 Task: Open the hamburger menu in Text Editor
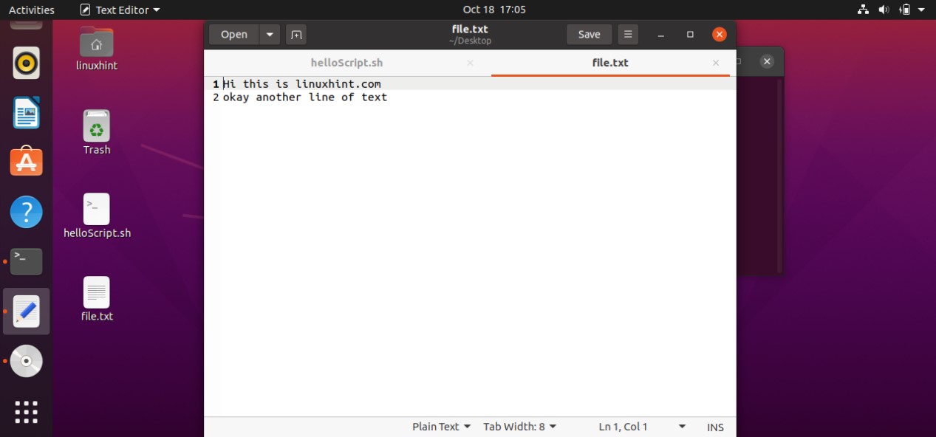[627, 35]
